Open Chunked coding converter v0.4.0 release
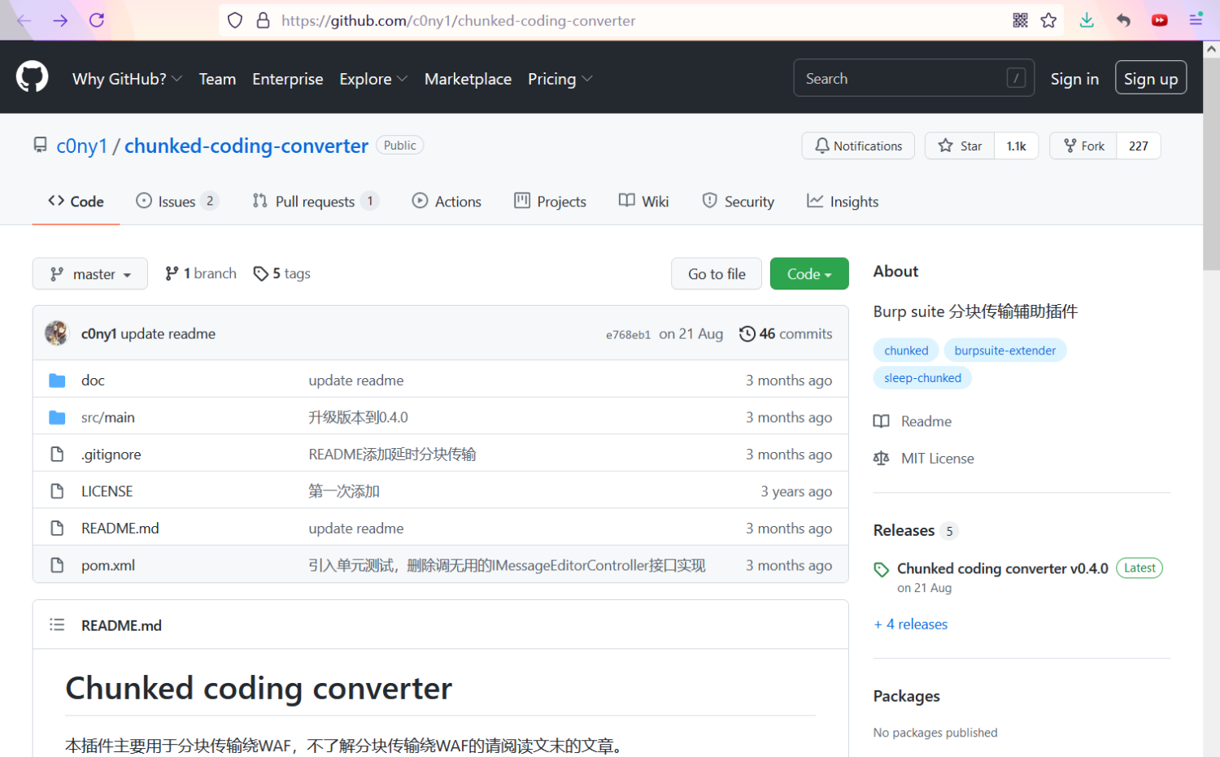Image resolution: width=1220 pixels, height=757 pixels. (x=1002, y=568)
